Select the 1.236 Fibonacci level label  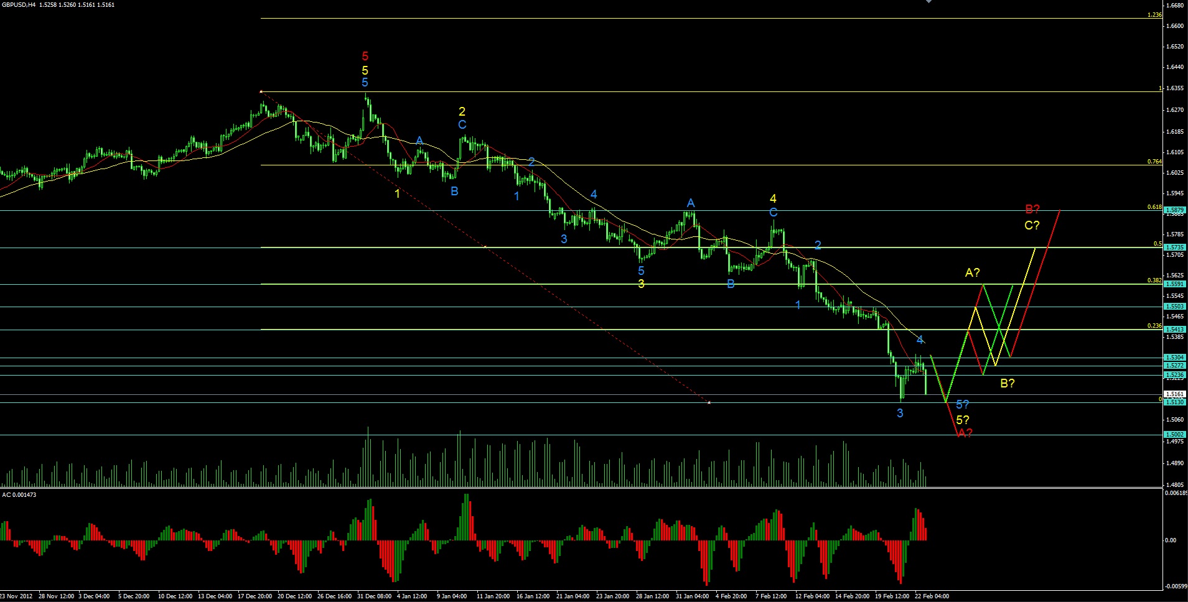[x=1154, y=15]
